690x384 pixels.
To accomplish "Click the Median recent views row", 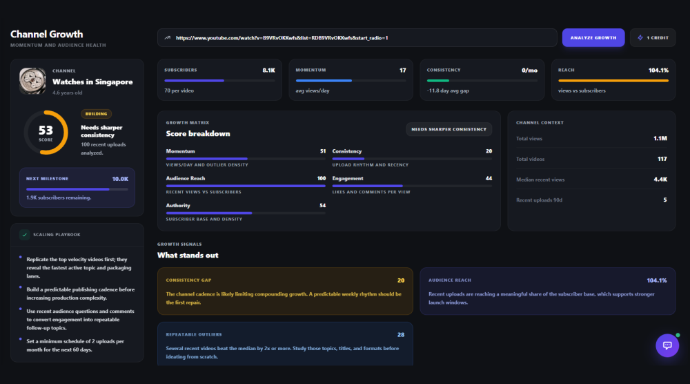I will tap(591, 180).
